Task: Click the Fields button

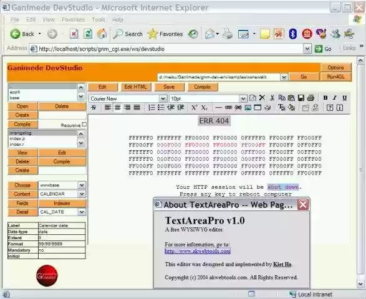Action: 22,203
